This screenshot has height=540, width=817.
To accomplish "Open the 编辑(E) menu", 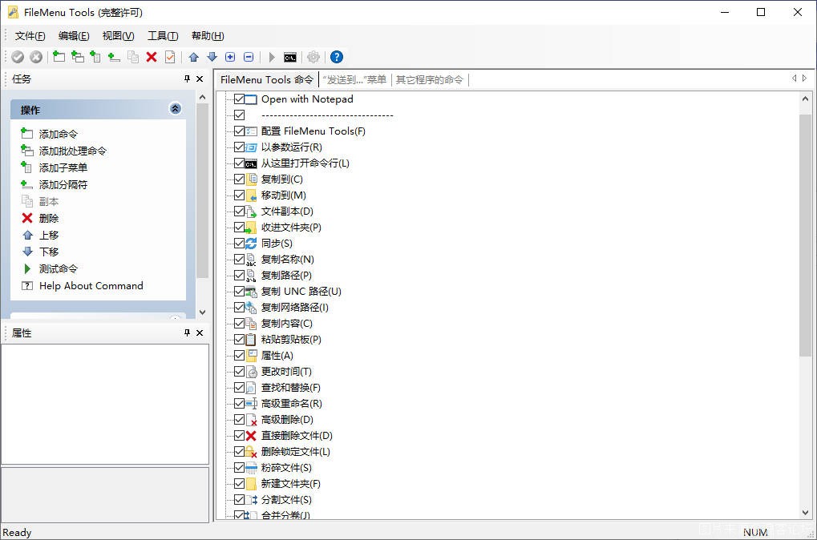I will click(x=74, y=36).
